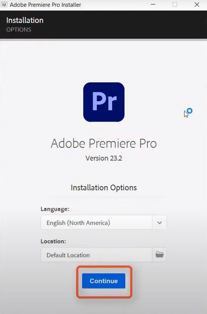Click the Premiere Pro 'Pr' logo

(104, 102)
